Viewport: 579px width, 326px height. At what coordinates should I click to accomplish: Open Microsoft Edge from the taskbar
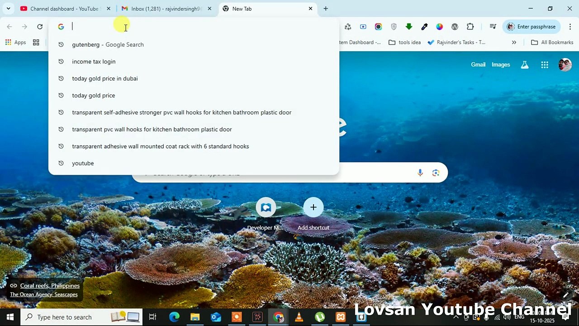(174, 317)
